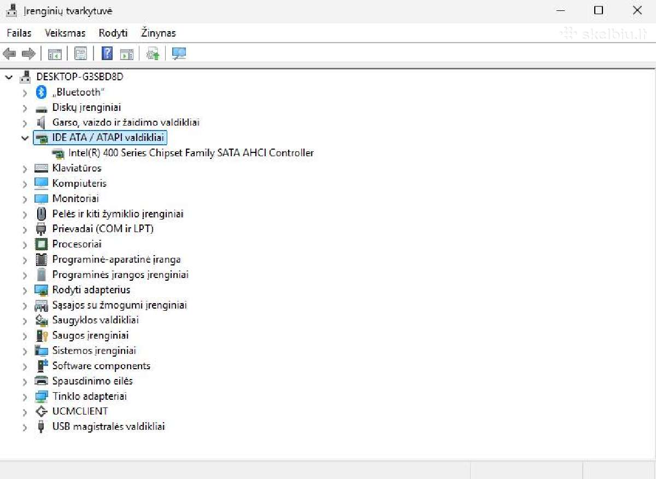This screenshot has height=479, width=656.
Task: Maximize the Device Manager window
Action: [599, 10]
